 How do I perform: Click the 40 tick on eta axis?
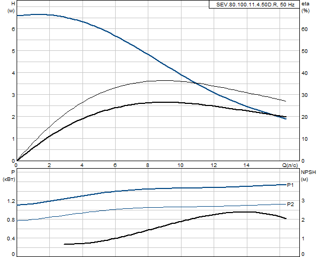pos(305,73)
